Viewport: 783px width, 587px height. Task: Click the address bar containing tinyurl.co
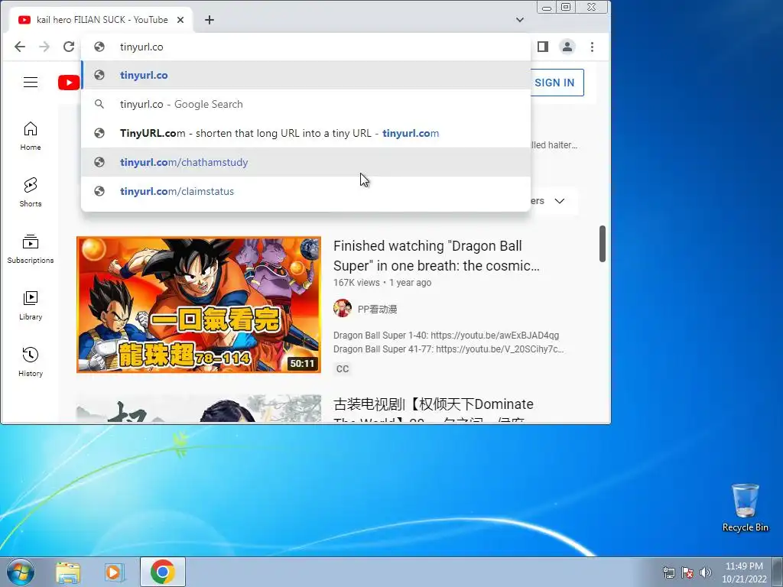(x=306, y=47)
